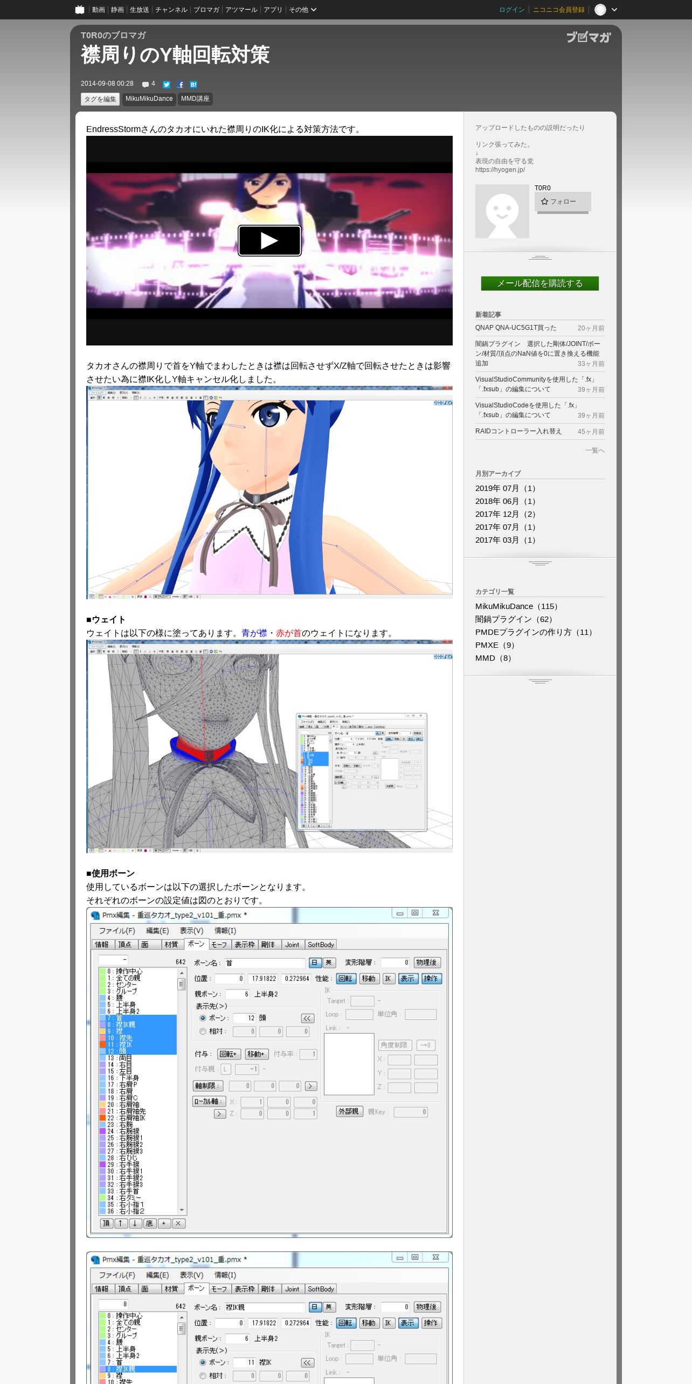Open the 2017年12月 archive
The width and height of the screenshot is (692, 1384).
[506, 514]
